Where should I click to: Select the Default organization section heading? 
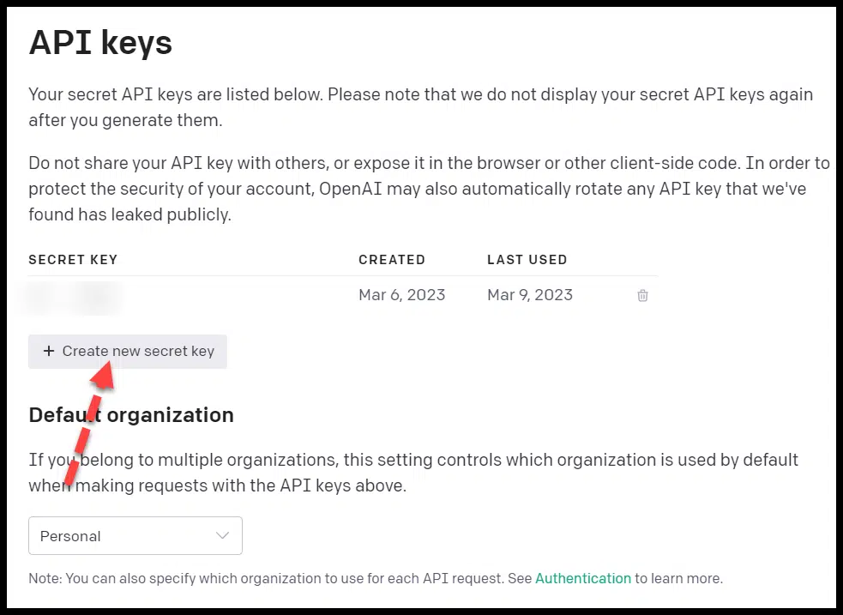(x=130, y=414)
